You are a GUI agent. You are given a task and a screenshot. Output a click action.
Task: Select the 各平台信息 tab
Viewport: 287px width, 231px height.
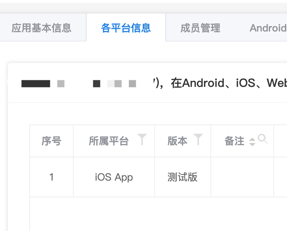126,28
